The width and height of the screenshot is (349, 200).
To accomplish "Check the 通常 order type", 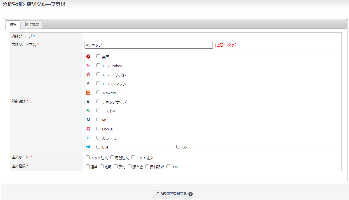I will (88, 167).
